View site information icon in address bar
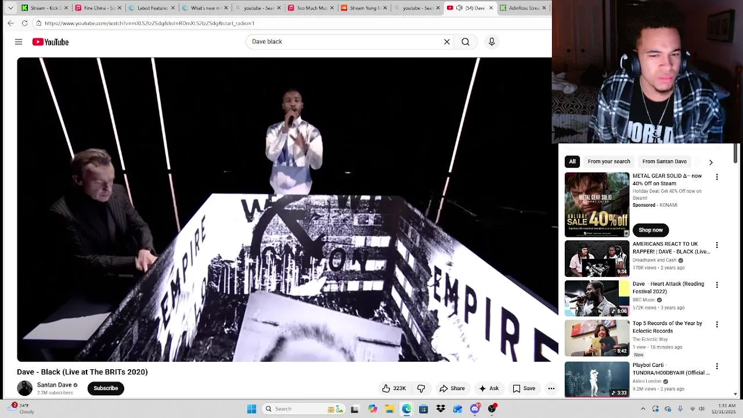743x418 pixels. tap(38, 23)
